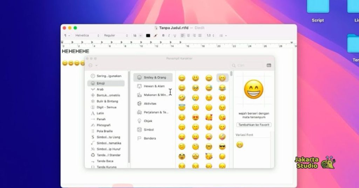Select Tanda Baca in the sidebar
Image resolution: width=359 pixels, height=188 pixels.
pyautogui.click(x=104, y=161)
